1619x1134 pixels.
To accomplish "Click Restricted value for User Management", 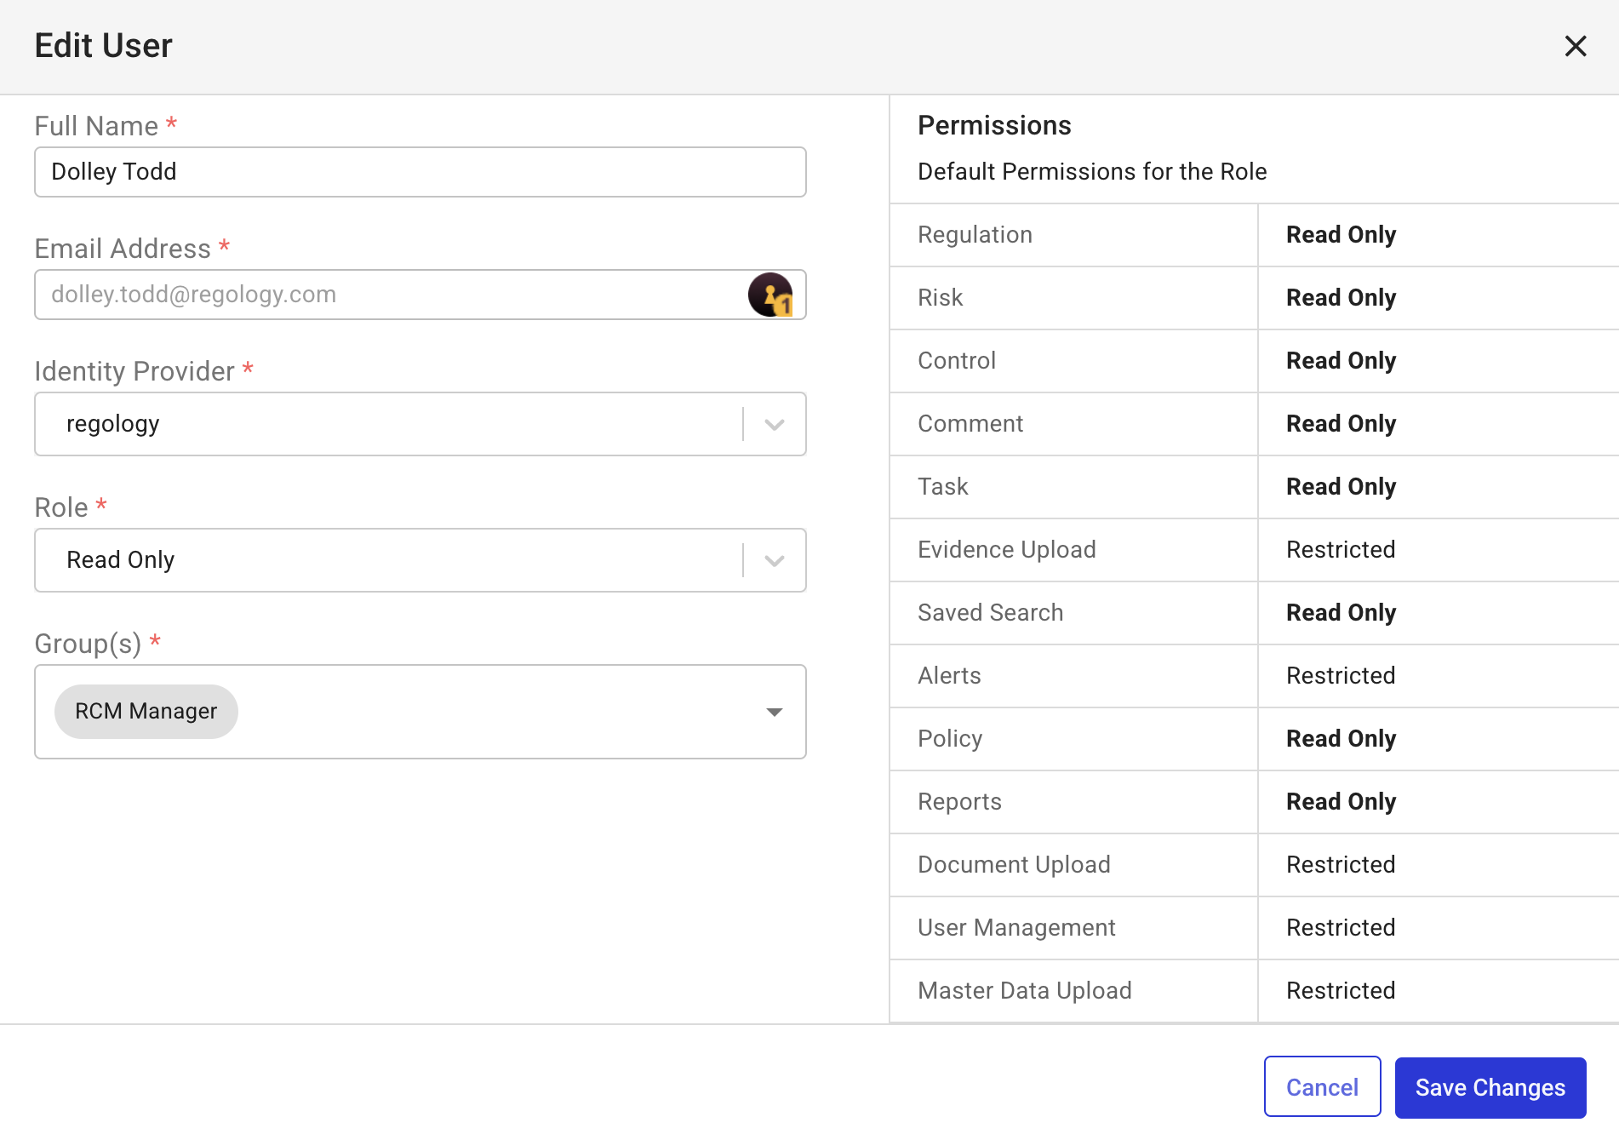I will [1340, 928].
